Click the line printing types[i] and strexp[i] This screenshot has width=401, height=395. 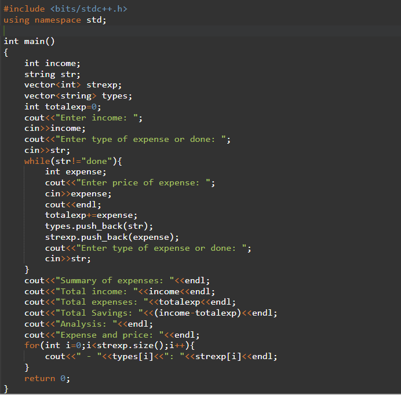click(x=161, y=357)
